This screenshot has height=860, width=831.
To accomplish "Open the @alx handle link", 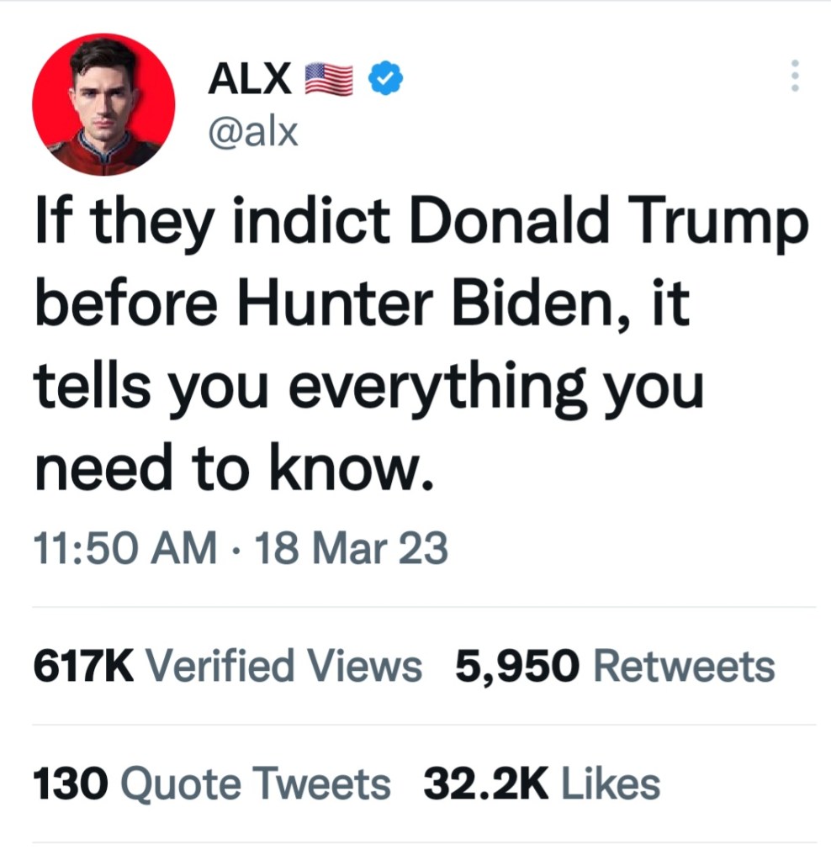I will pos(252,131).
